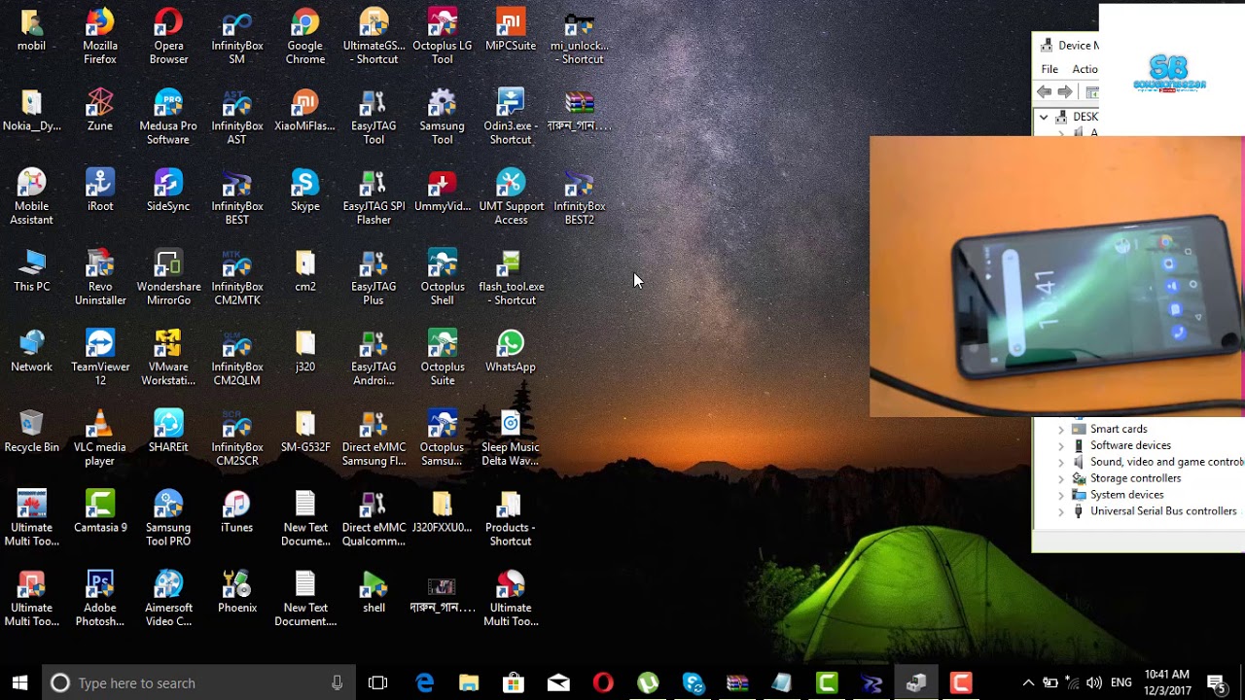This screenshot has height=700, width=1245.
Task: Open the Action menu in Device Manager
Action: [1085, 69]
